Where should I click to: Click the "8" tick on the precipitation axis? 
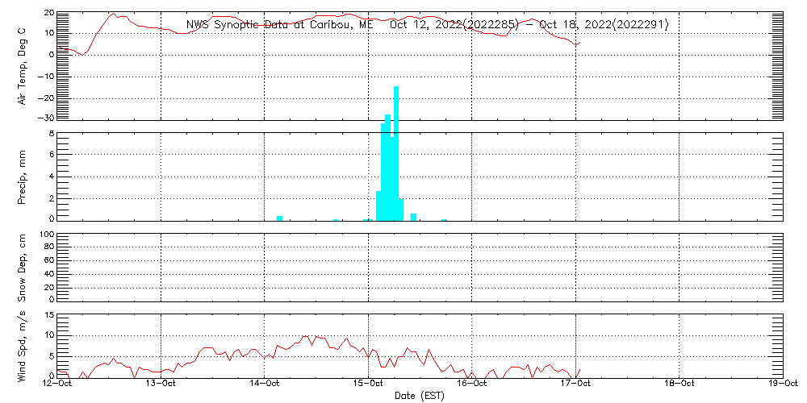point(51,134)
